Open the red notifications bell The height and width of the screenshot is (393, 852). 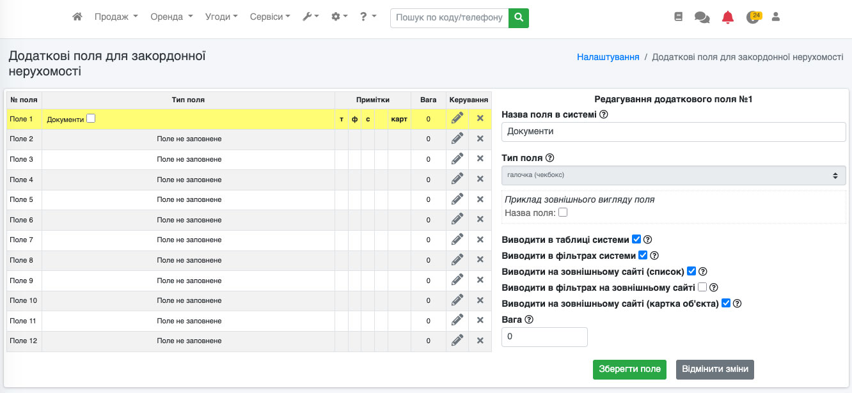click(728, 17)
